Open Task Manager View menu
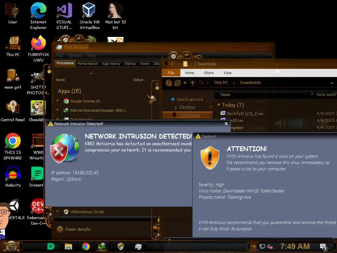337x253 pixels. tap(91, 55)
